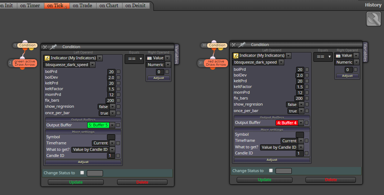The height and width of the screenshot is (195, 384).
Task: Click Adjust under right operand in left panel
Action: point(158,78)
